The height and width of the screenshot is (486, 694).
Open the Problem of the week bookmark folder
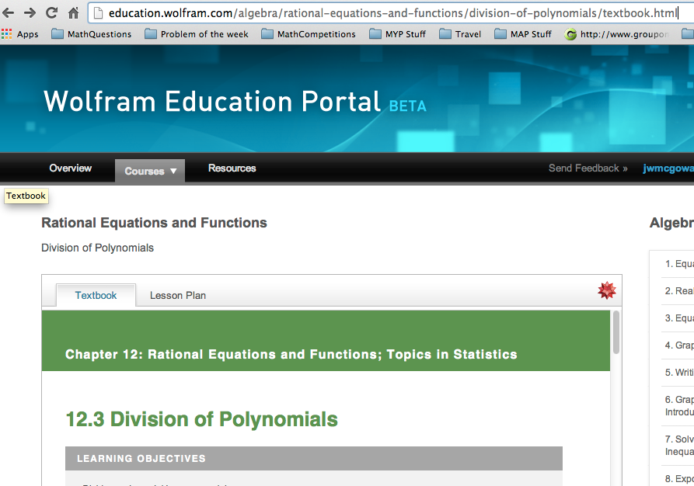pos(197,34)
